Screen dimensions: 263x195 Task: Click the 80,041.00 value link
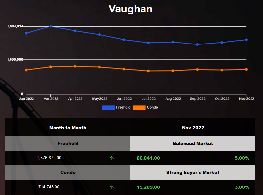click(x=148, y=158)
